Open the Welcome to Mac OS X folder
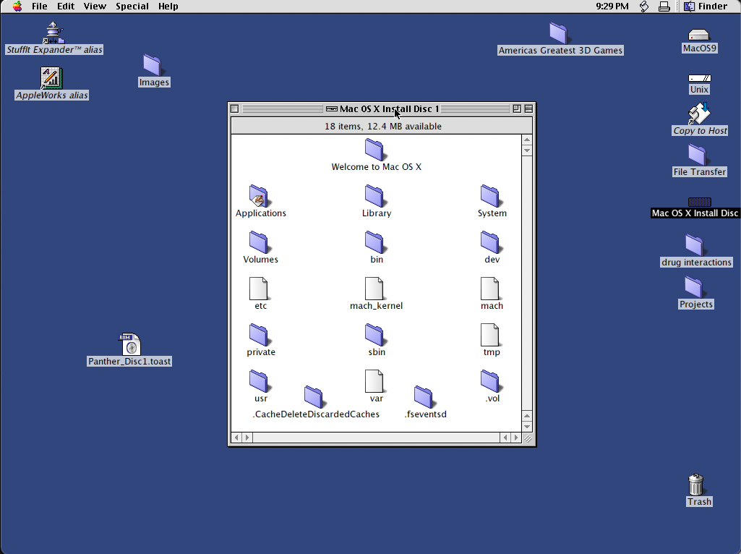 click(376, 150)
